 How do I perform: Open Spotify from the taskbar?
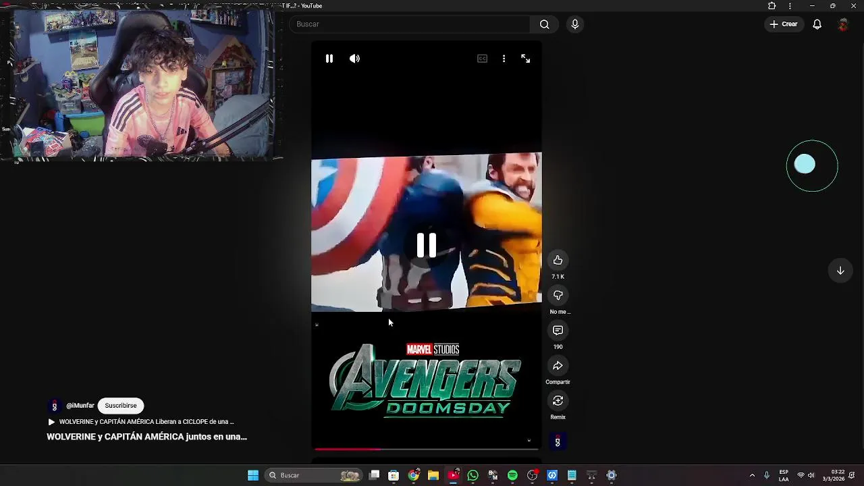512,475
